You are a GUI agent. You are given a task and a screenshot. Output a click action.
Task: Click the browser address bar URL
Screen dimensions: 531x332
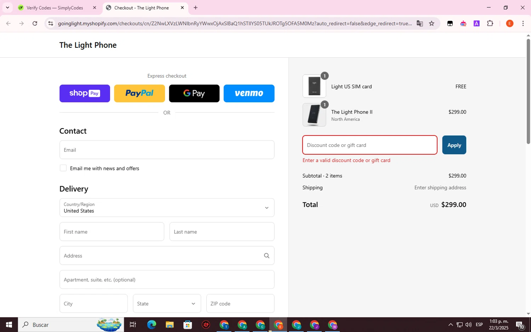[x=235, y=23]
